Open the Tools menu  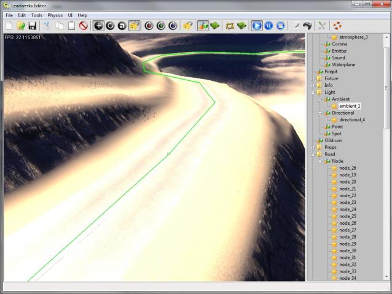pos(37,15)
